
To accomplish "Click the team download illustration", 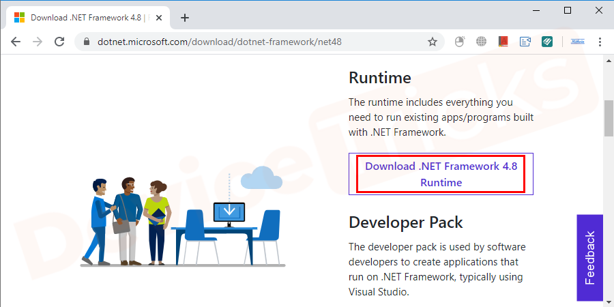I will coord(183,216).
